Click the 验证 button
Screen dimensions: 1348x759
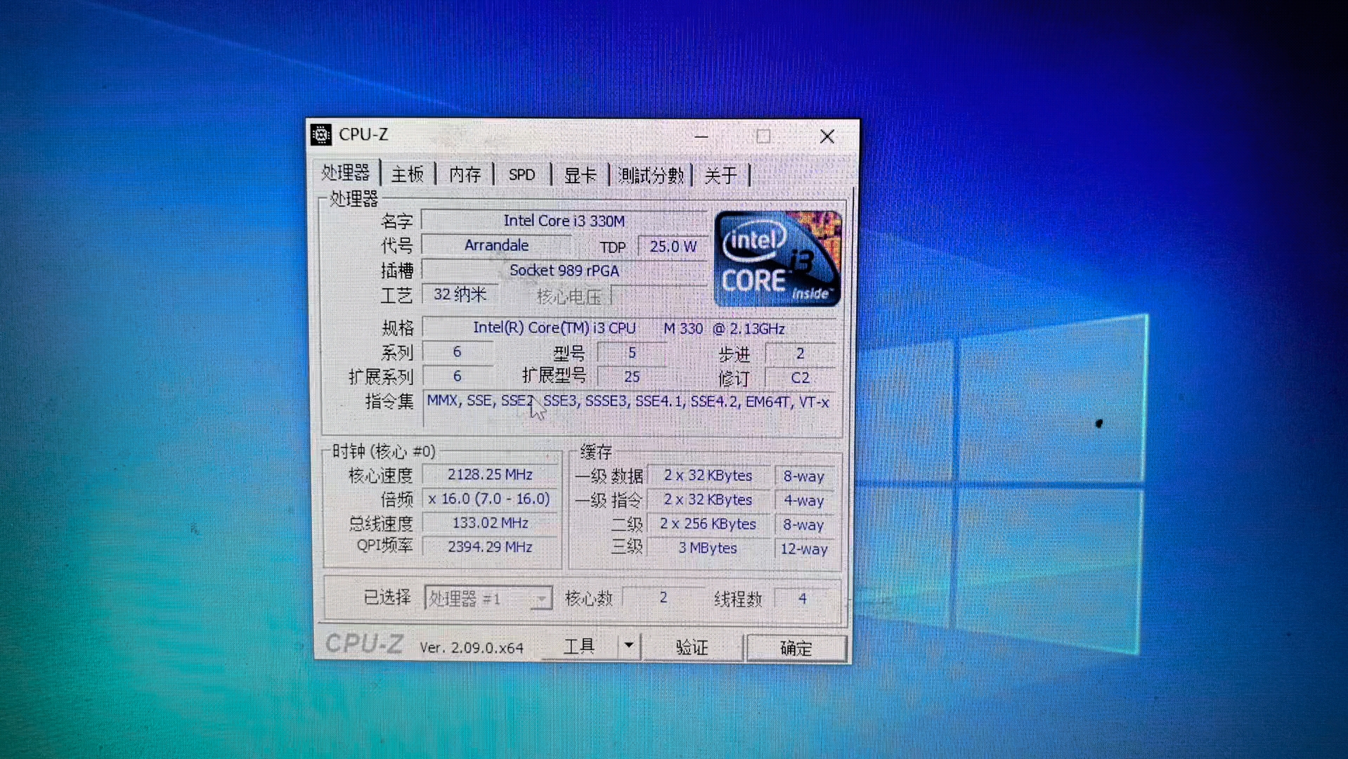pos(692,647)
